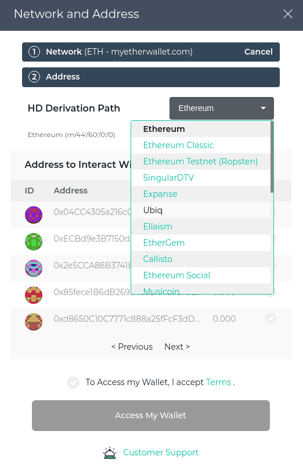Click the green identicon for address 0xECBd9e3B

(x=34, y=242)
